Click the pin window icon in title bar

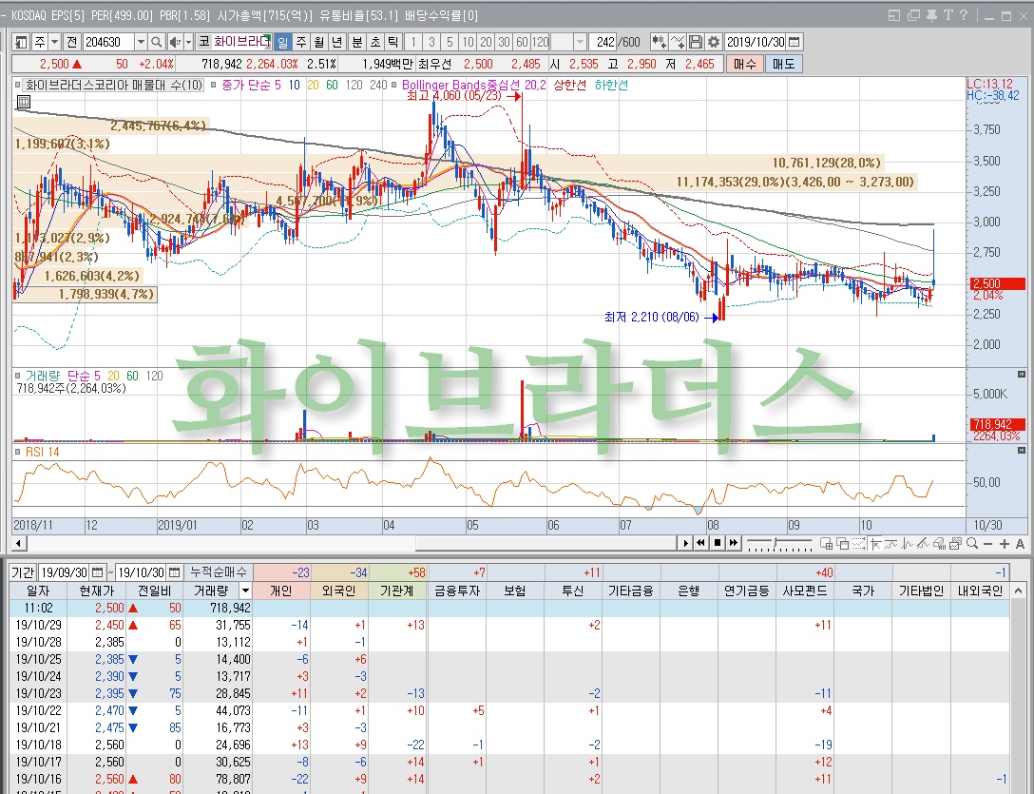pos(931,15)
